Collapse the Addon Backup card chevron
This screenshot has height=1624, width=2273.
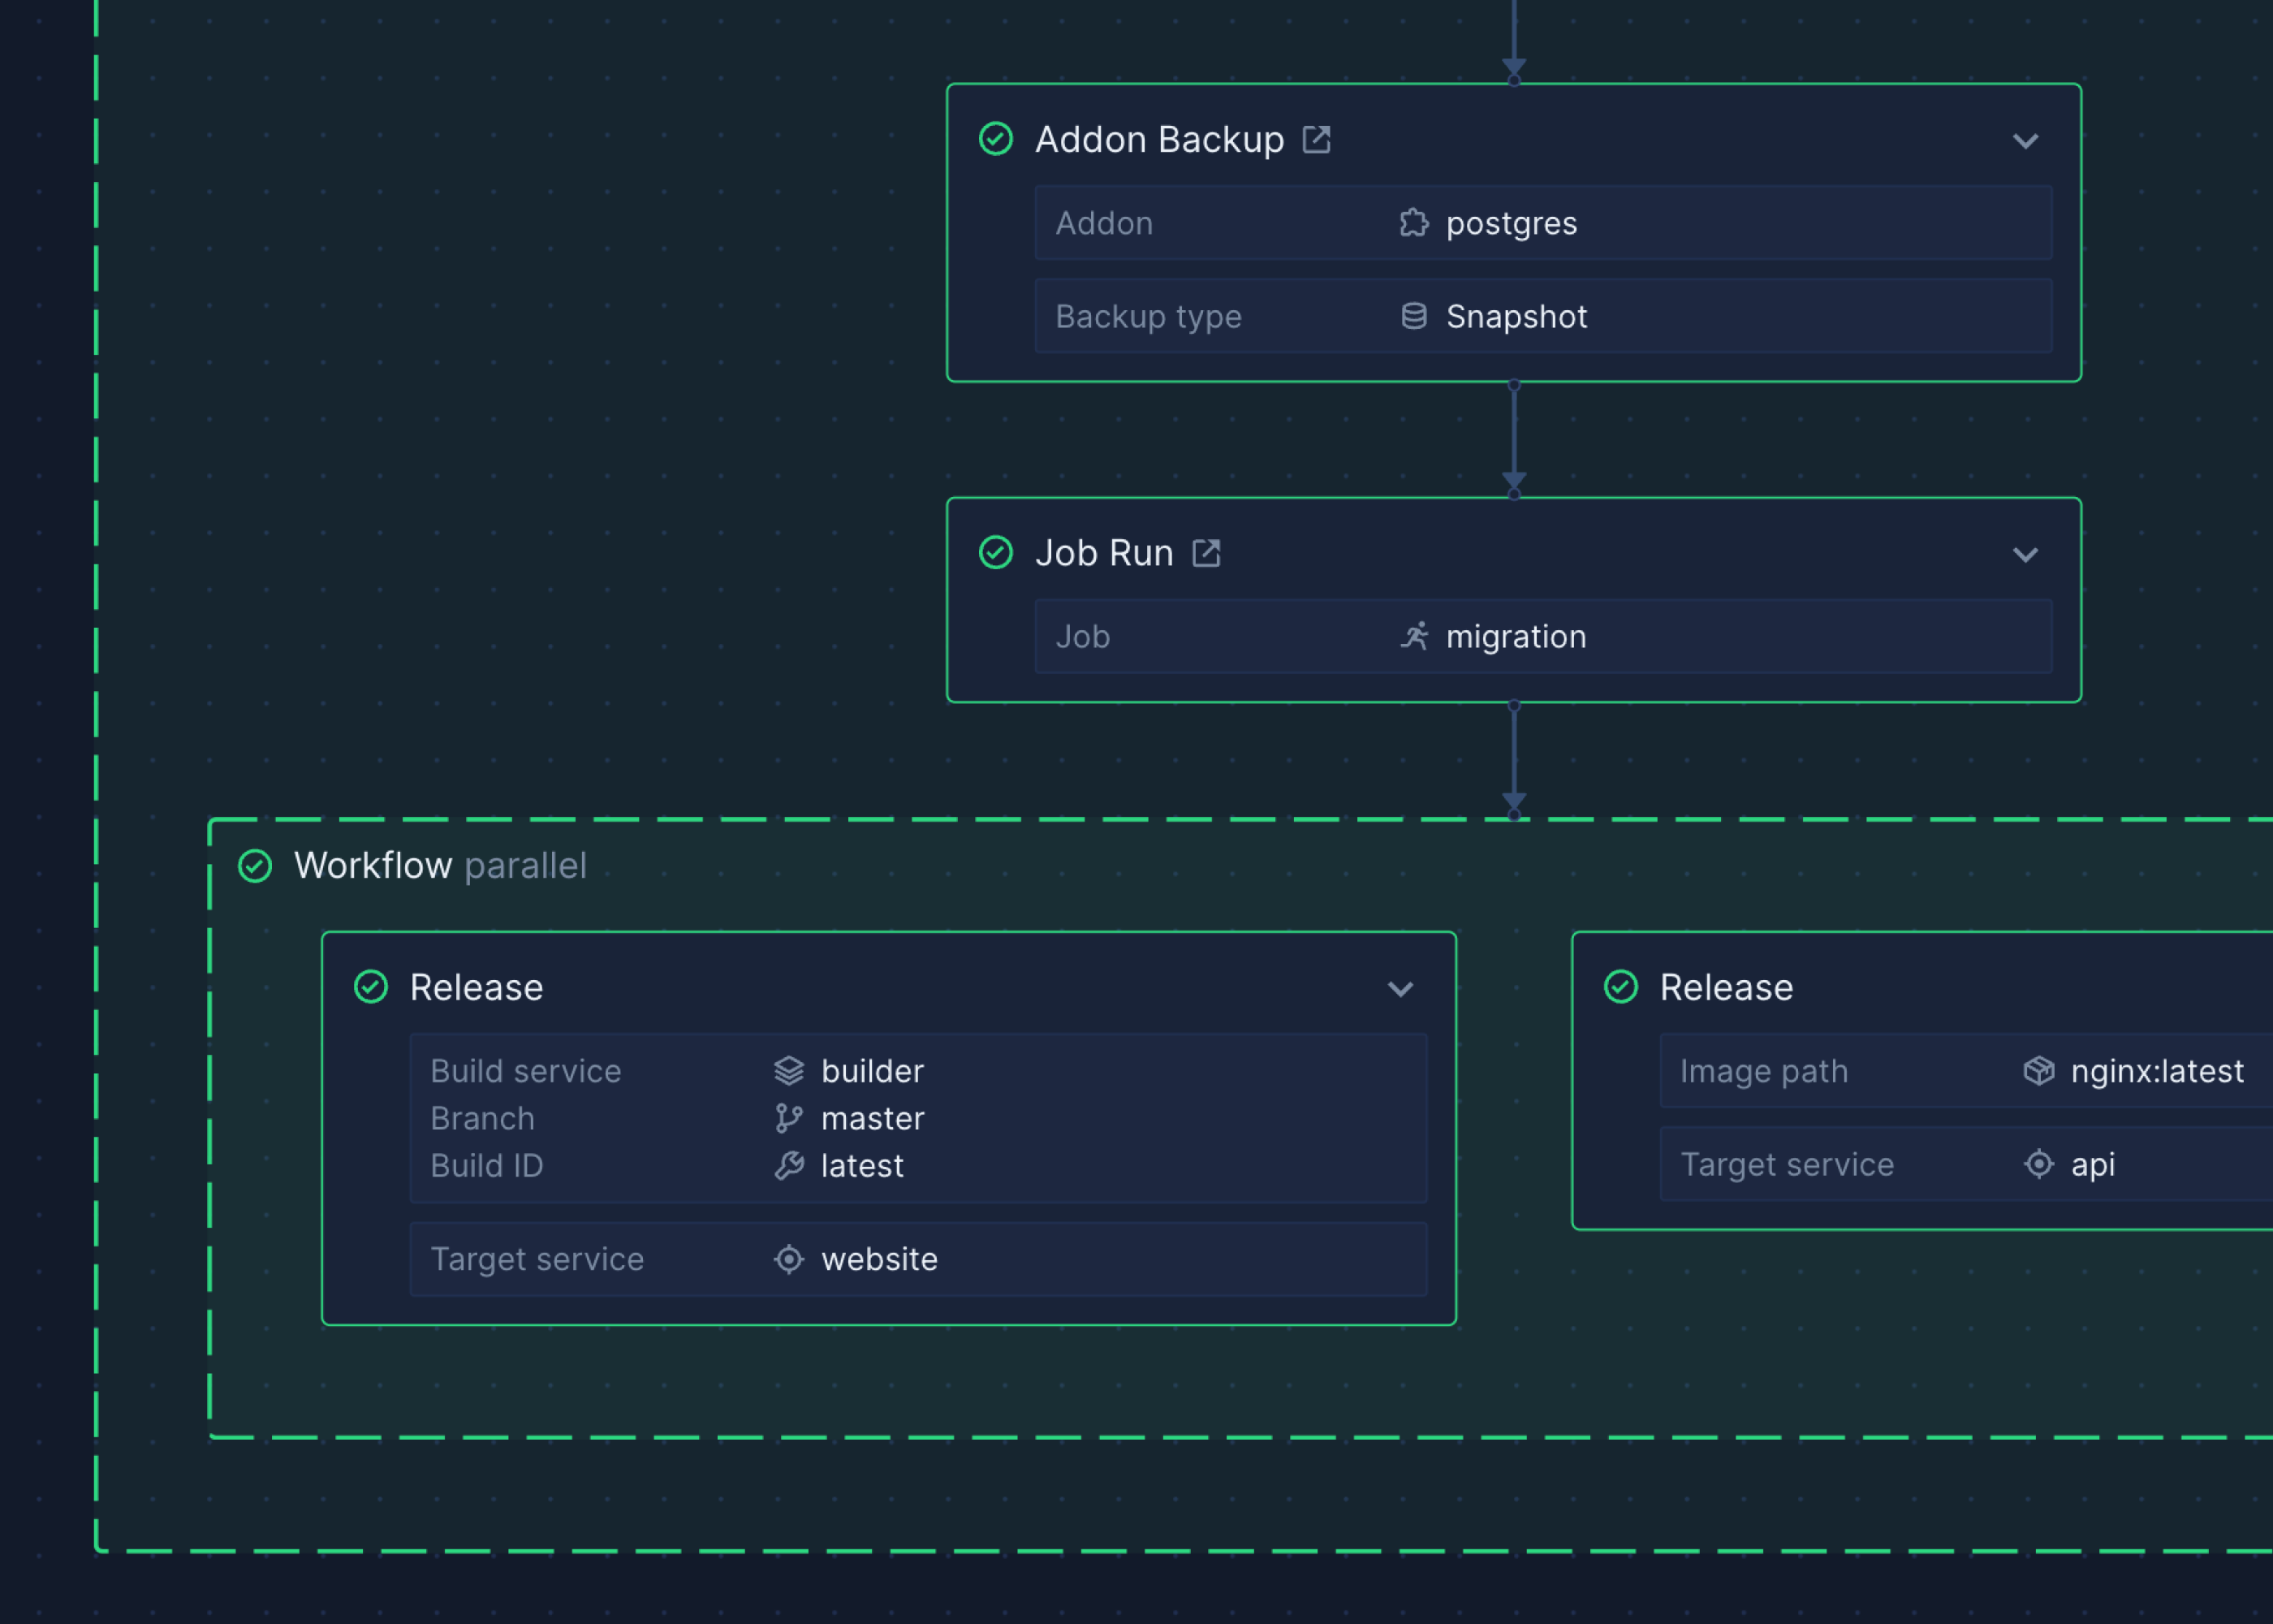[2025, 141]
